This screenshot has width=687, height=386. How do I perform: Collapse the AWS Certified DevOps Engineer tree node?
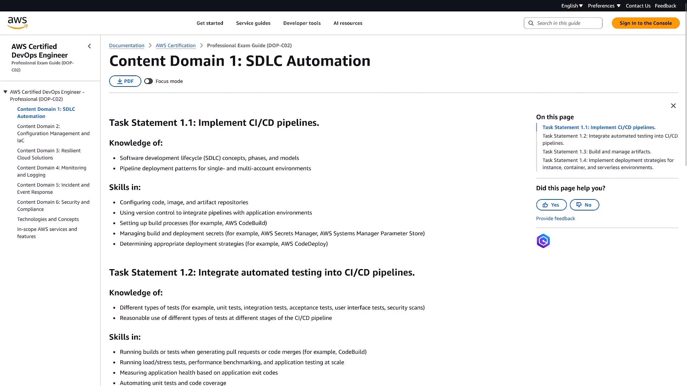coord(5,92)
